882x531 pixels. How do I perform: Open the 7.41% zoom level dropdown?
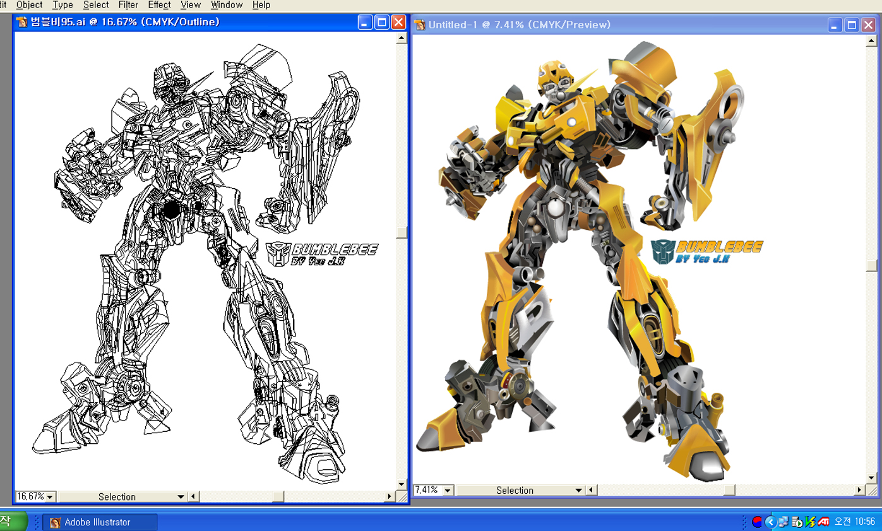click(x=448, y=491)
